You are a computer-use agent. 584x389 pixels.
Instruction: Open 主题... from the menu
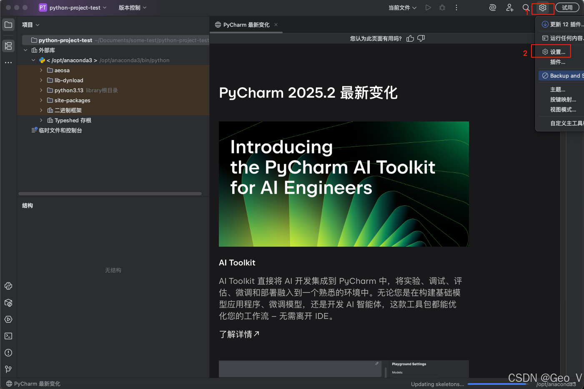pos(561,89)
